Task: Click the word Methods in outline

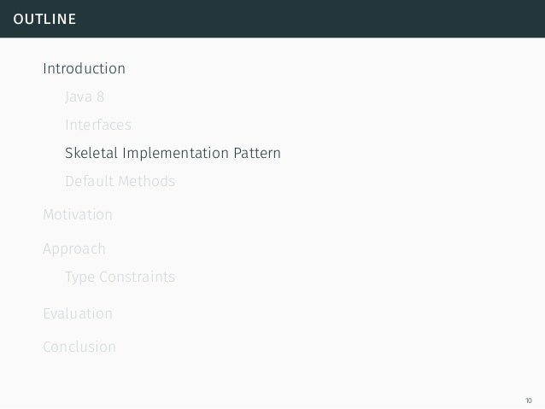Action: point(146,181)
